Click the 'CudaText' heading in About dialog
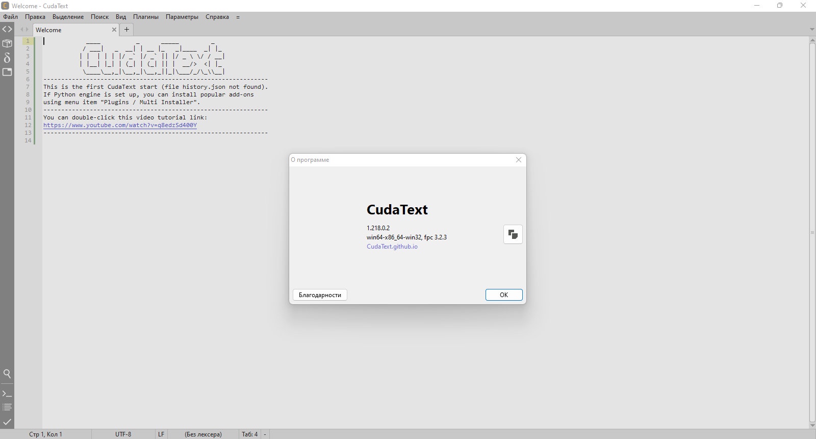 (x=397, y=210)
